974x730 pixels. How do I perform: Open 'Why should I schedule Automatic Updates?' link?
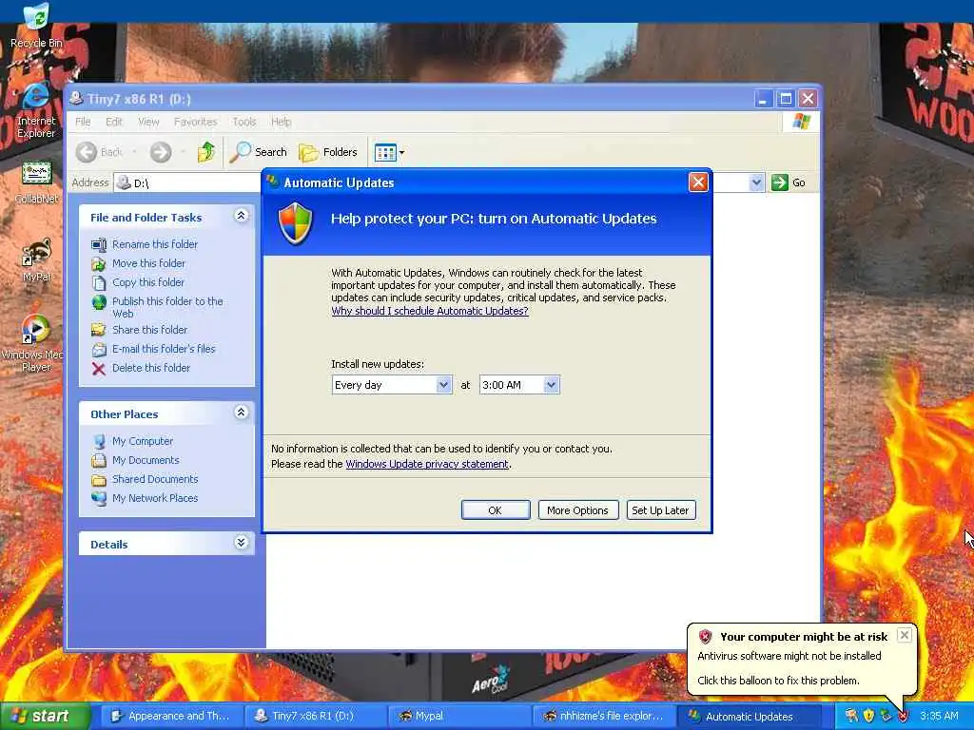430,311
